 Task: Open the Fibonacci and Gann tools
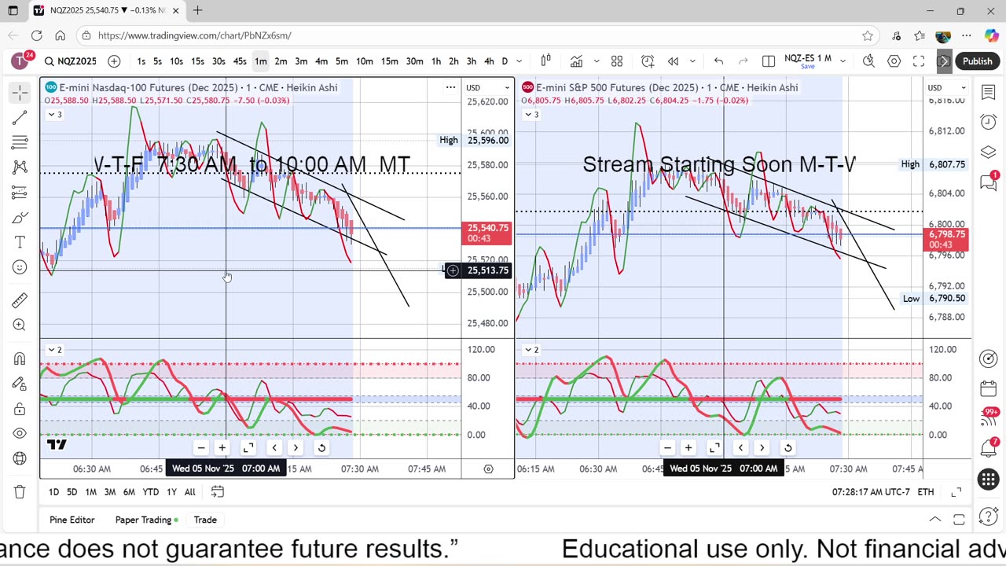tap(20, 142)
